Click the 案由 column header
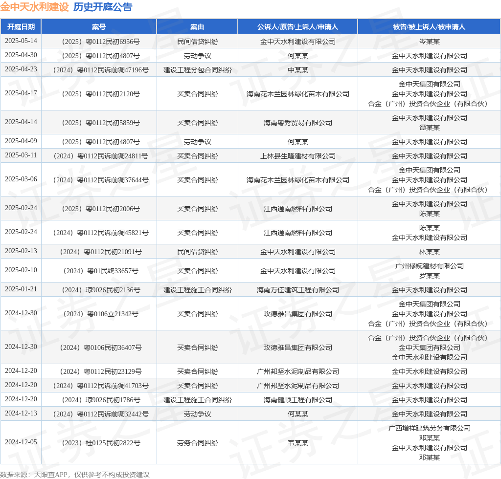Image resolution: width=501 pixels, height=479 pixels. point(197,27)
